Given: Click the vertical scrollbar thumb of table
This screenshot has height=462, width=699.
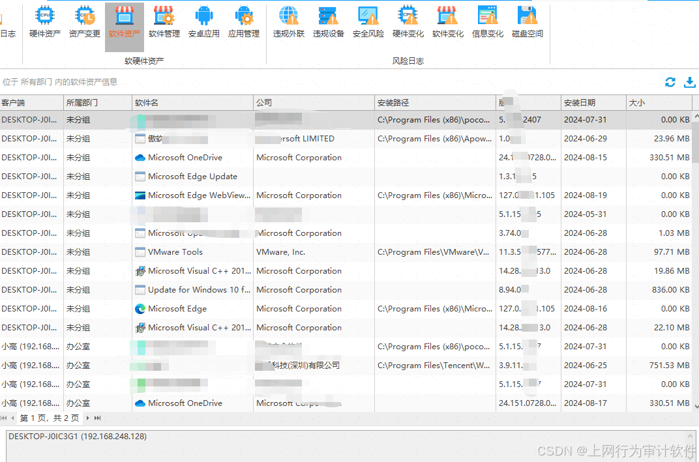Looking at the screenshot, I should 696,143.
